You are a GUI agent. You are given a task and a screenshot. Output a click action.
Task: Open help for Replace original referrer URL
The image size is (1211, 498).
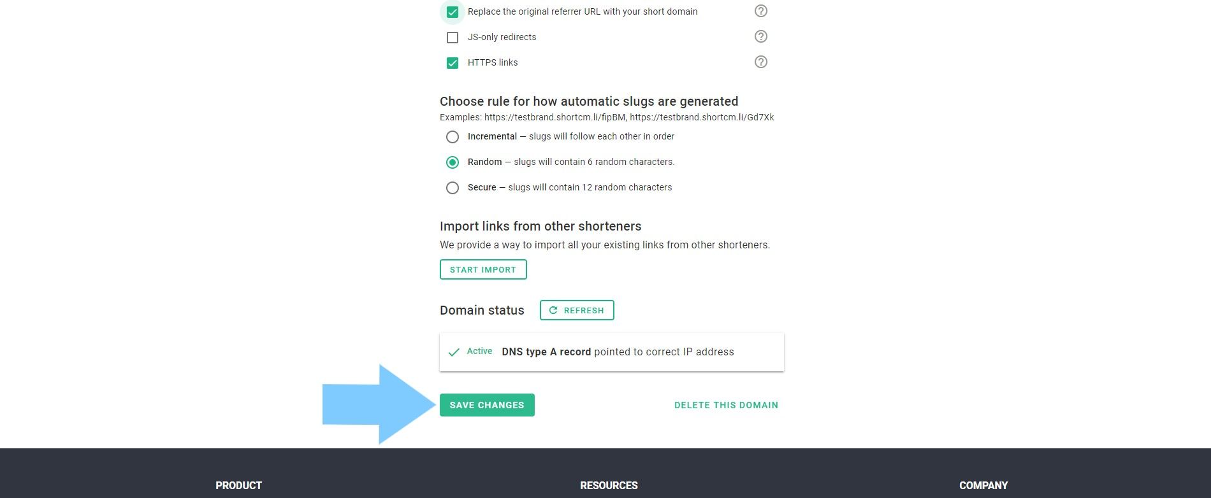(x=760, y=11)
